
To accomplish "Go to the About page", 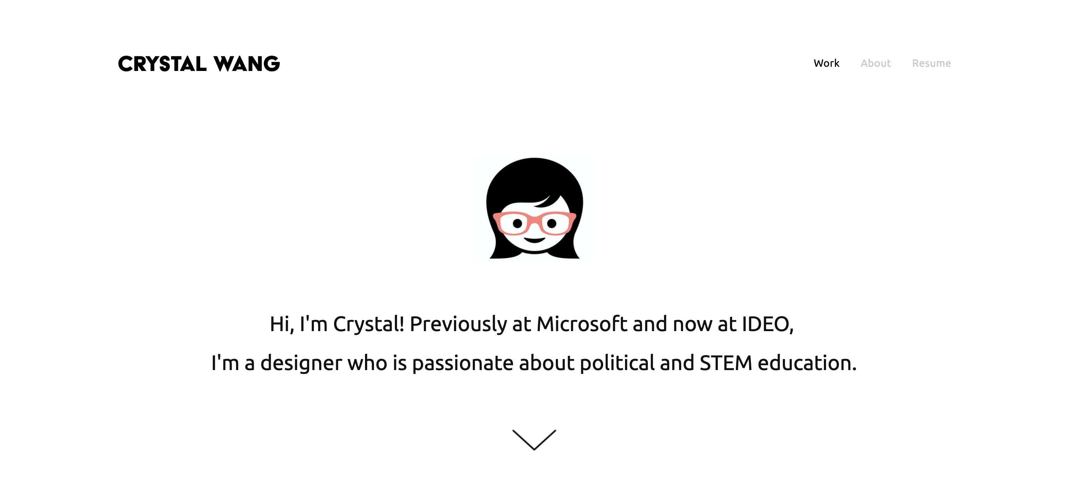I will [875, 63].
